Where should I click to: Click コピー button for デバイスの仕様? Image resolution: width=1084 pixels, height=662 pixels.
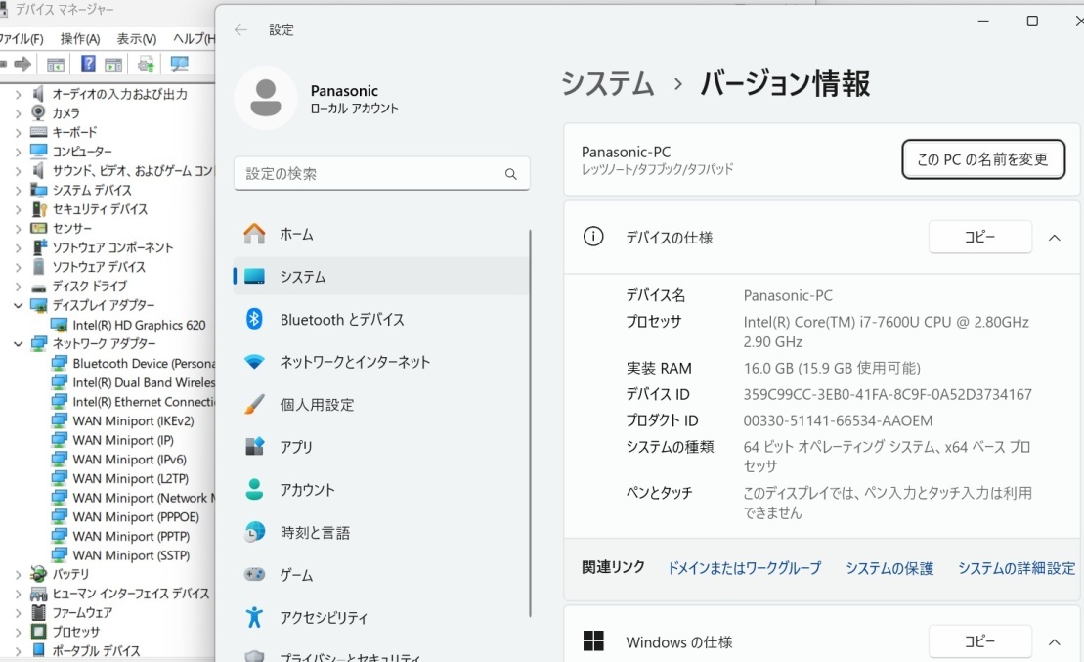(x=979, y=238)
